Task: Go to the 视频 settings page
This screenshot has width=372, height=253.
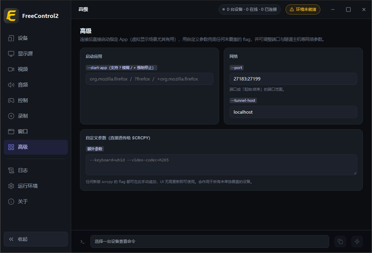Action: [36, 69]
